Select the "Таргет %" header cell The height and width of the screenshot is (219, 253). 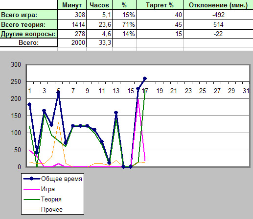tap(160, 5)
